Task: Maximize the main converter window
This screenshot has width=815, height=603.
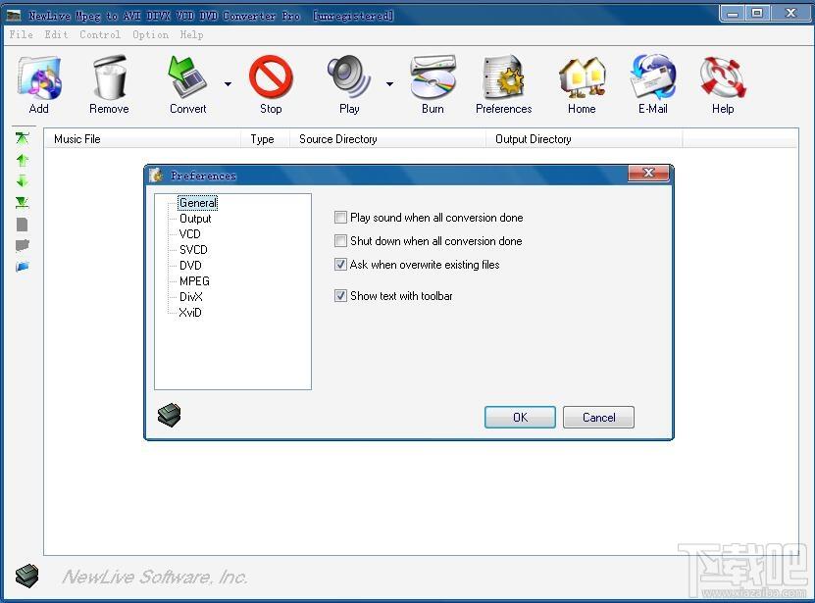Action: [757, 14]
